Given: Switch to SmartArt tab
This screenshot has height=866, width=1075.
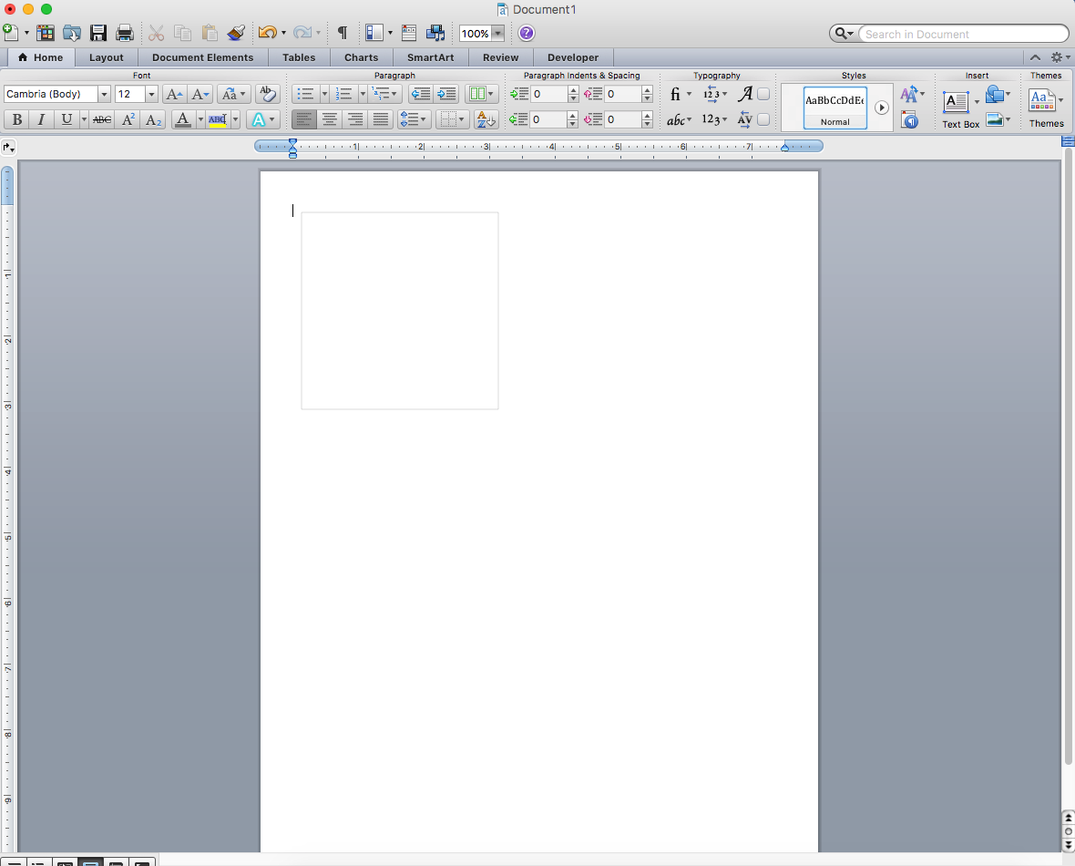Looking at the screenshot, I should (431, 57).
